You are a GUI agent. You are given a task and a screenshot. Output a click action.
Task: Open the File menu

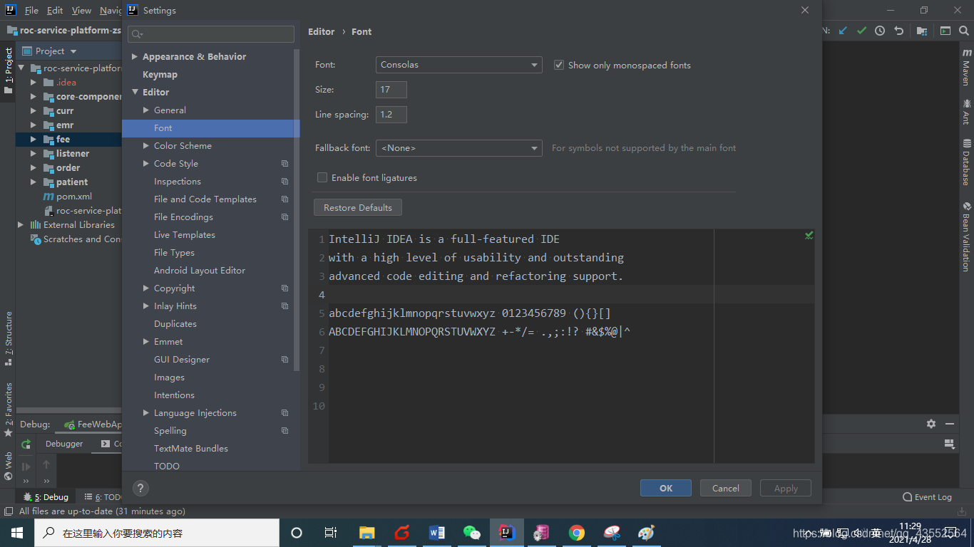(31, 11)
